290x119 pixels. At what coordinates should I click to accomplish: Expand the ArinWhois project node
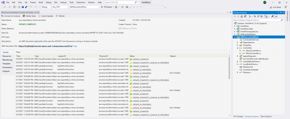click(235, 26)
